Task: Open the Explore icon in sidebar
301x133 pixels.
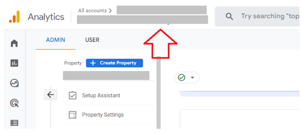Action: coord(14,83)
